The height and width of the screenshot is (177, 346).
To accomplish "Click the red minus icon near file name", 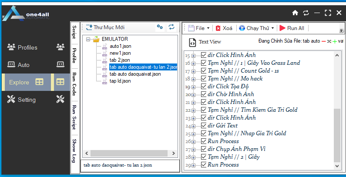I will click(324, 41).
